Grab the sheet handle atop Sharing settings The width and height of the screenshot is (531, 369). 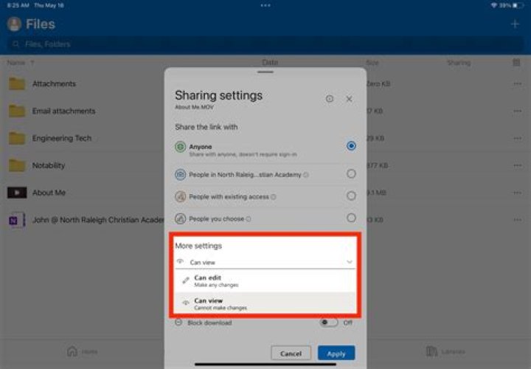click(265, 72)
